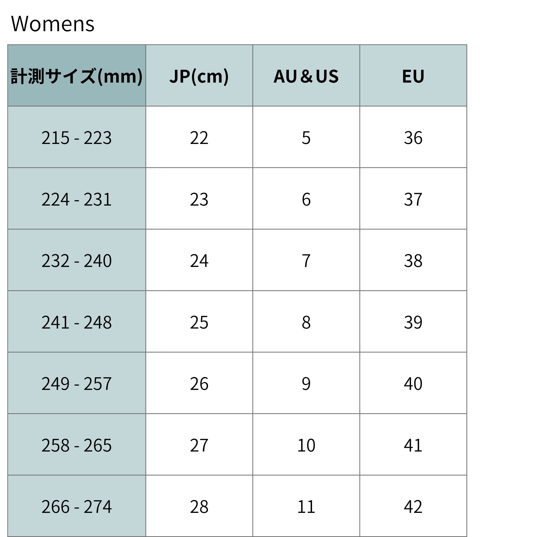Select JP size 28 cell

199,506
